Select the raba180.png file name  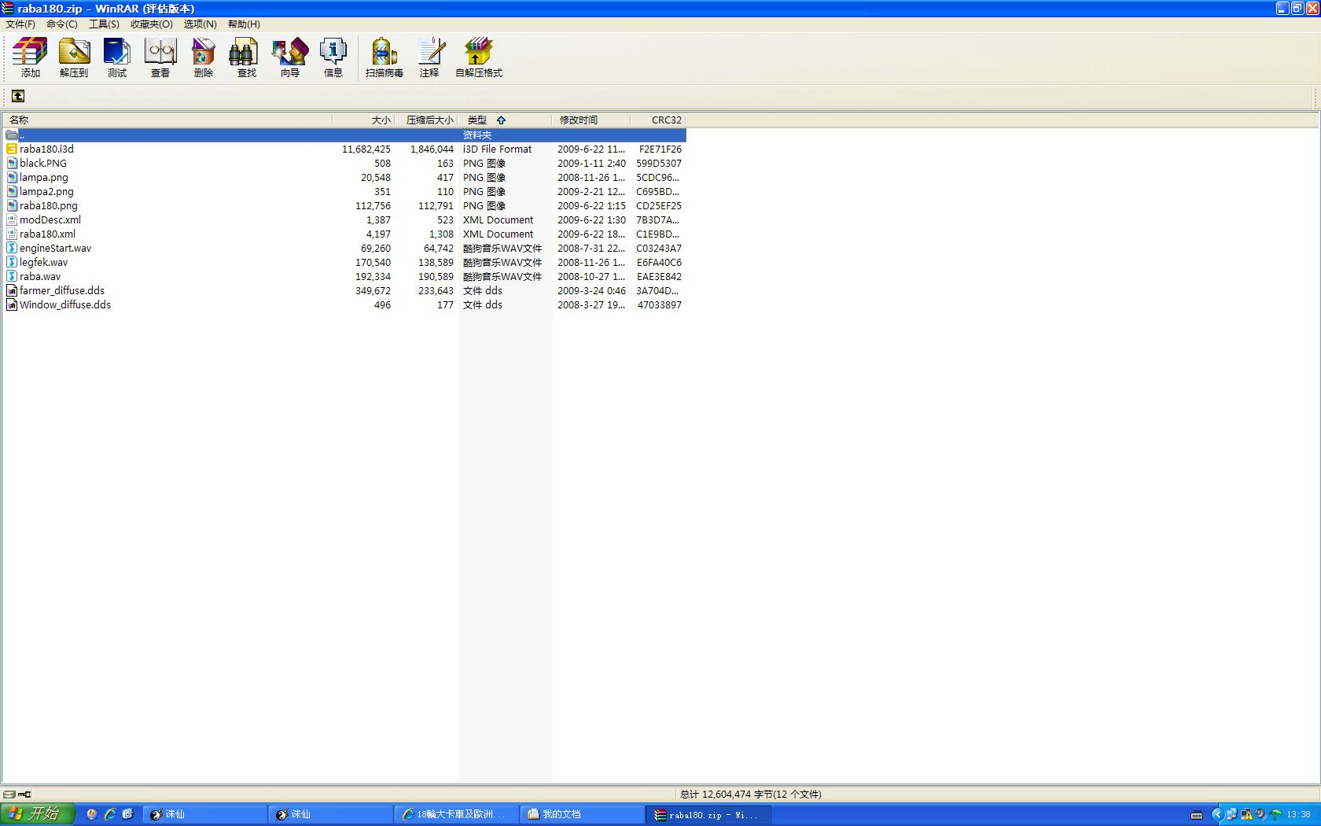pyautogui.click(x=49, y=206)
